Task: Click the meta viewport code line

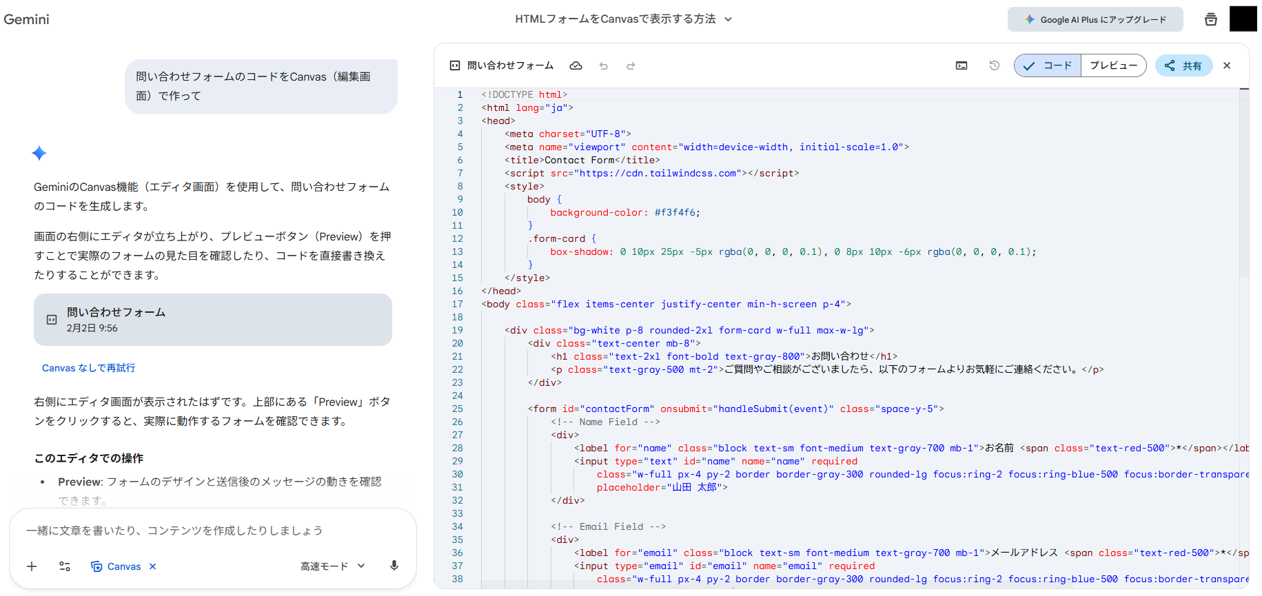Action: coord(707,147)
